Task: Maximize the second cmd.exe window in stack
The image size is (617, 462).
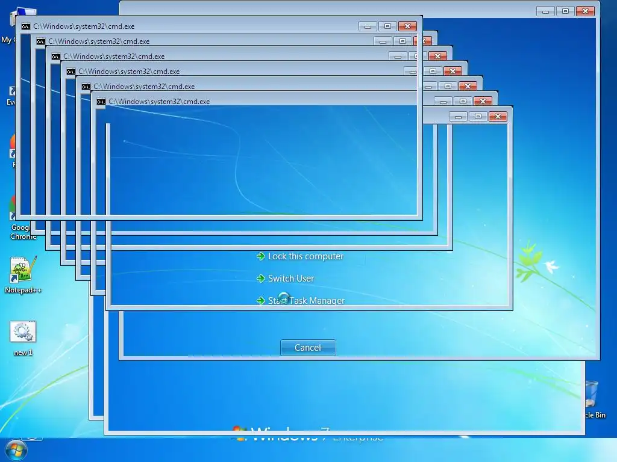Action: tap(402, 42)
